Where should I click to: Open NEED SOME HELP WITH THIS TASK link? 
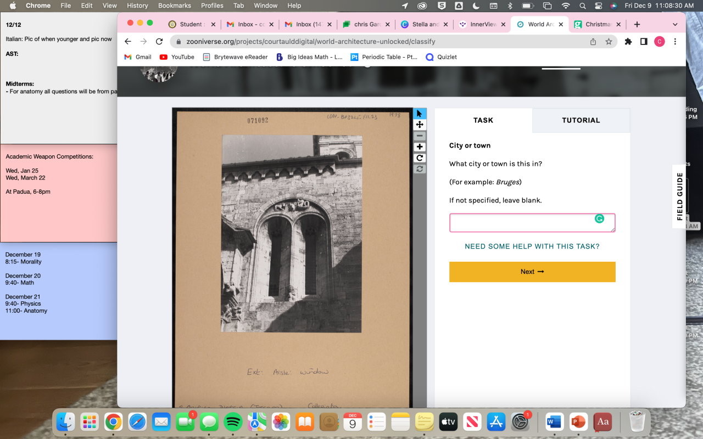[532, 246]
